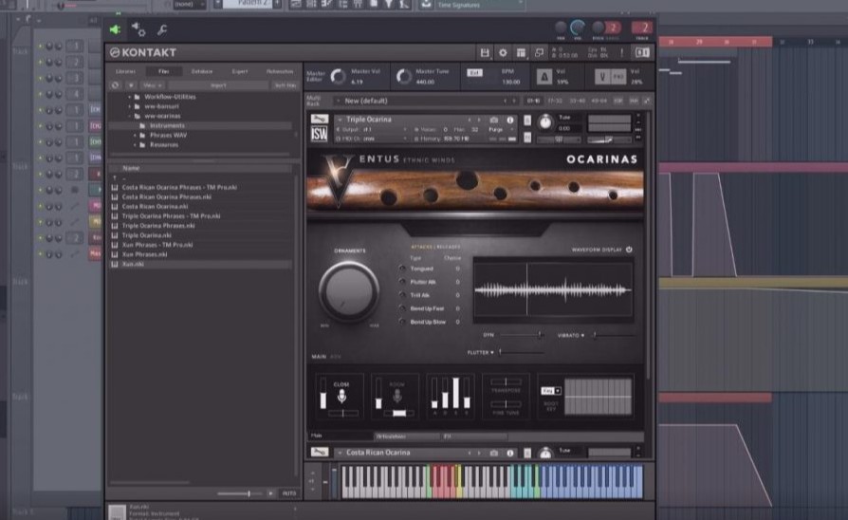This screenshot has width=848, height=520.
Task: Click the Master Vol knob
Action: click(338, 77)
